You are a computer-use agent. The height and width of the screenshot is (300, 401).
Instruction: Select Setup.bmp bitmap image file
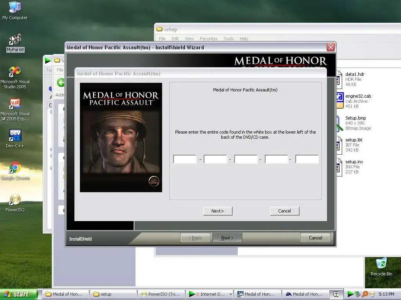coord(354,123)
